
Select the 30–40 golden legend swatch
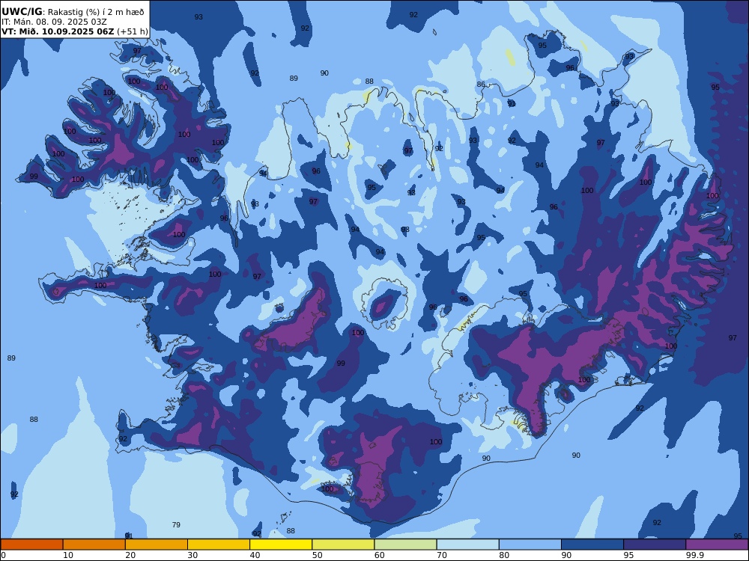coord(219,545)
